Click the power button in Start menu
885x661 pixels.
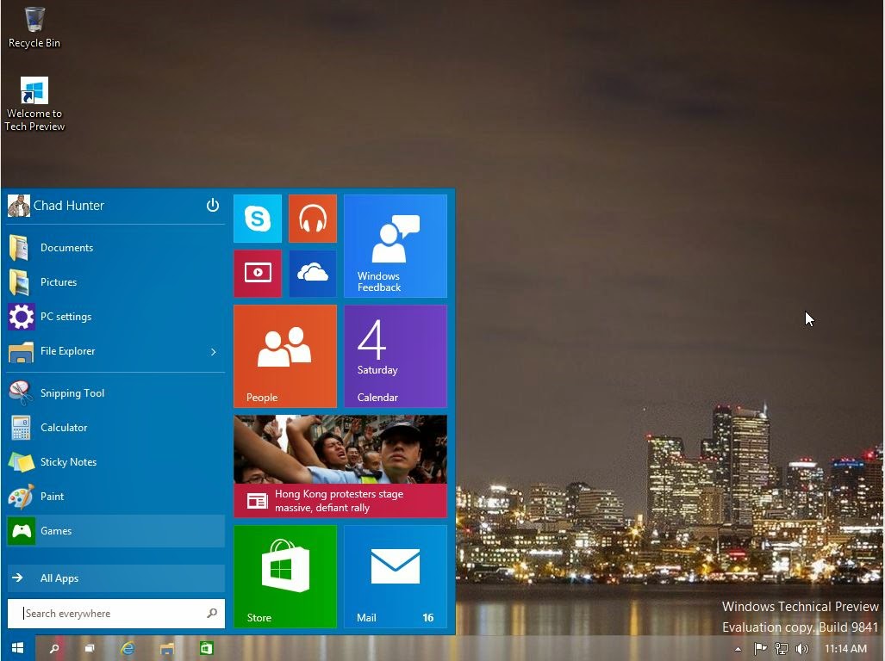[212, 205]
